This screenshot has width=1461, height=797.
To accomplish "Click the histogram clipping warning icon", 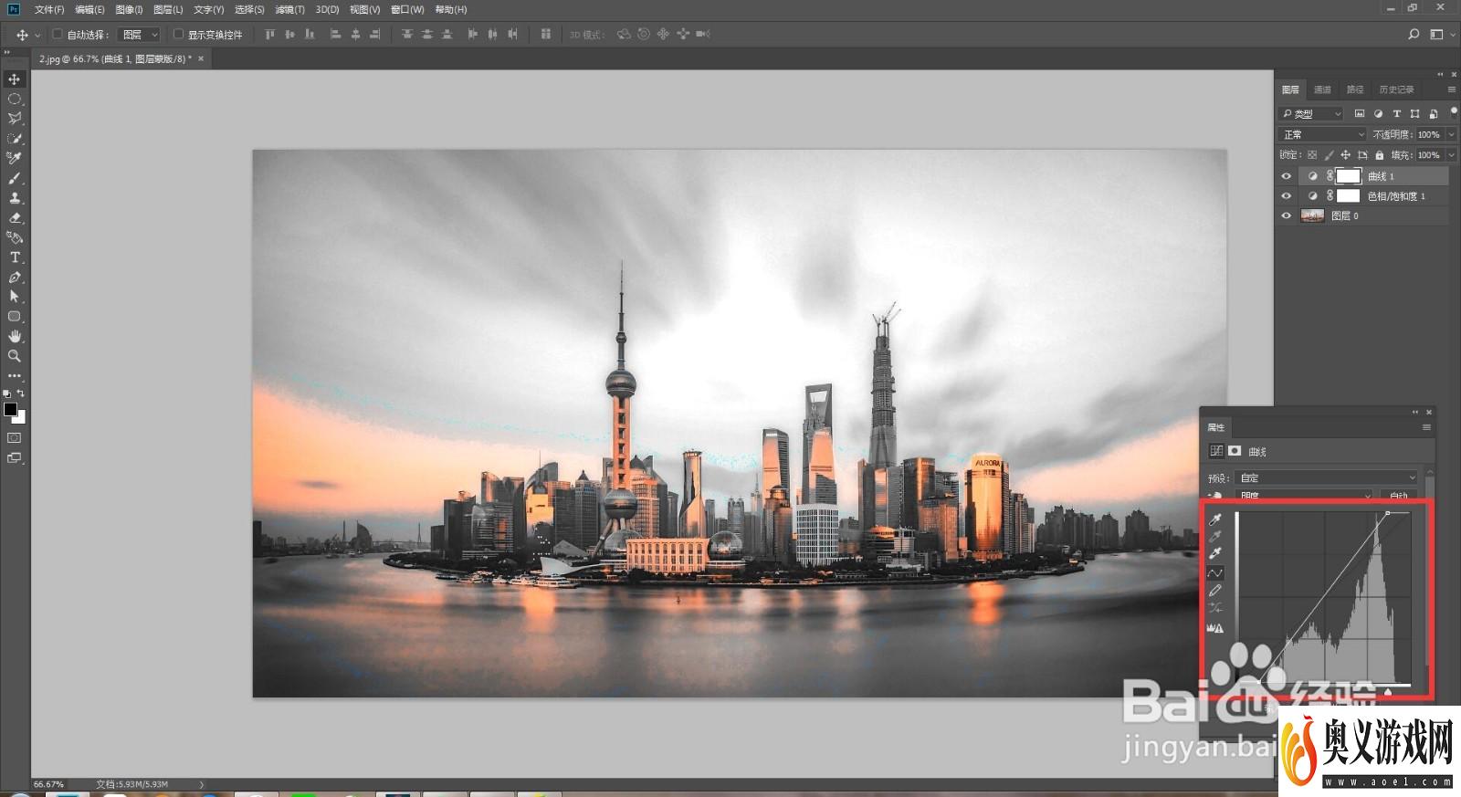I will click(x=1215, y=627).
